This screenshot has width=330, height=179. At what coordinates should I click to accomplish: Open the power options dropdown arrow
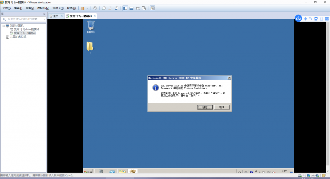[x=87, y=8]
